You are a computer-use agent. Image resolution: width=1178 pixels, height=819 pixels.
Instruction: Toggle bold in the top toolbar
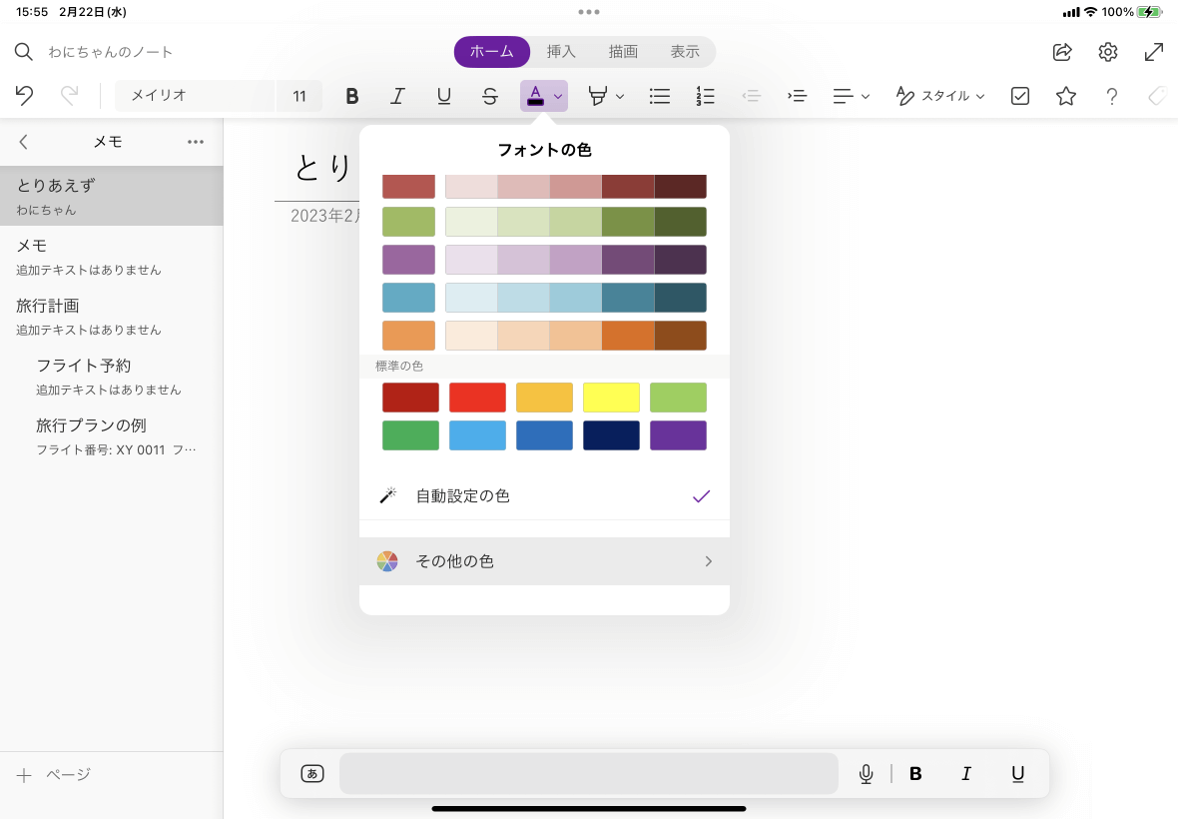tap(351, 96)
